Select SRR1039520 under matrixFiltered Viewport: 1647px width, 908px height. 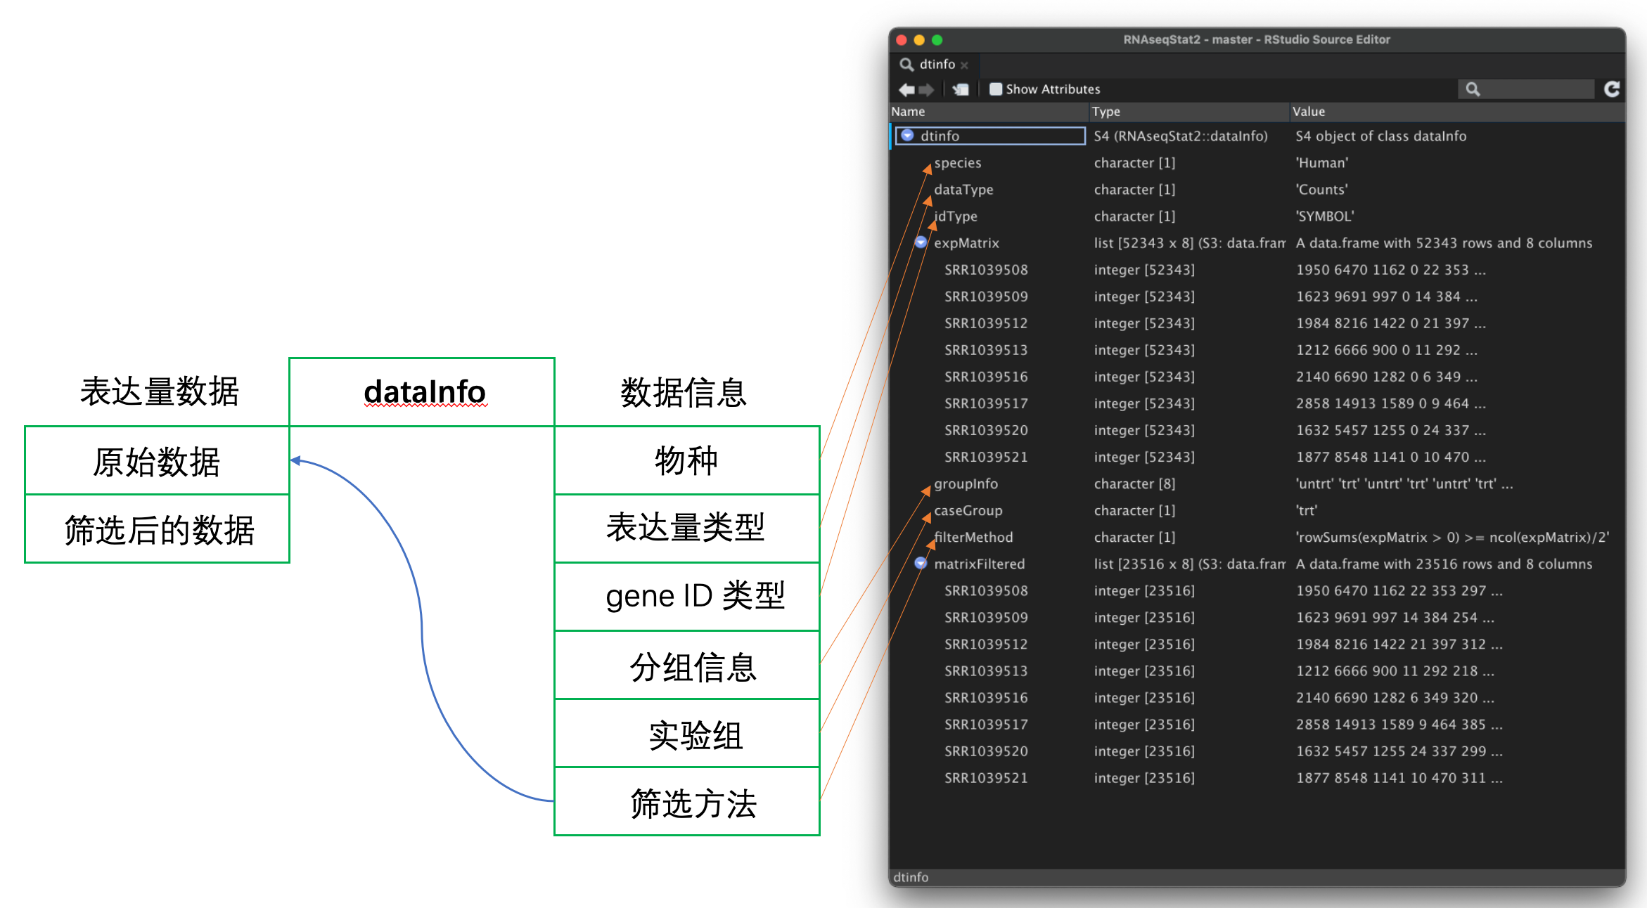(x=986, y=751)
